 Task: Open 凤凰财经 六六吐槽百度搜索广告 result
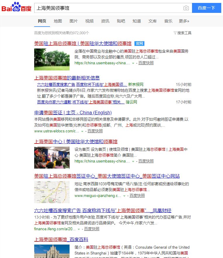(103, 210)
